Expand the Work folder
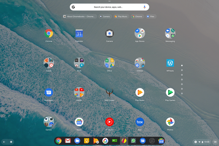 click(x=79, y=63)
